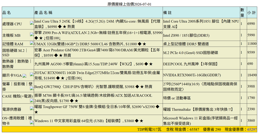Click first image icon beside 顯示卡VGA label
The image size is (259, 133).
25,76
